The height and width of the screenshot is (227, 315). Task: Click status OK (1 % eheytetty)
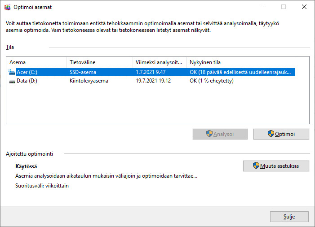click(212, 81)
